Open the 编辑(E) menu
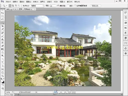Screen dimensions: 128x96 pos(15,2)
